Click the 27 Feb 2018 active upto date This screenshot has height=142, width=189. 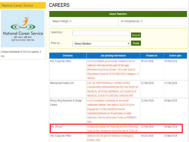pos(170,83)
